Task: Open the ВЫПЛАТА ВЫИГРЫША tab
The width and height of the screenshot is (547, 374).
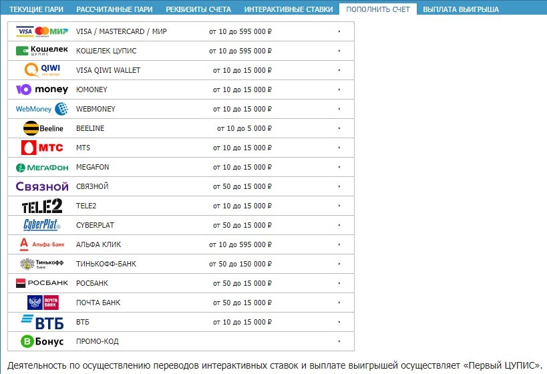Action: 461,9
